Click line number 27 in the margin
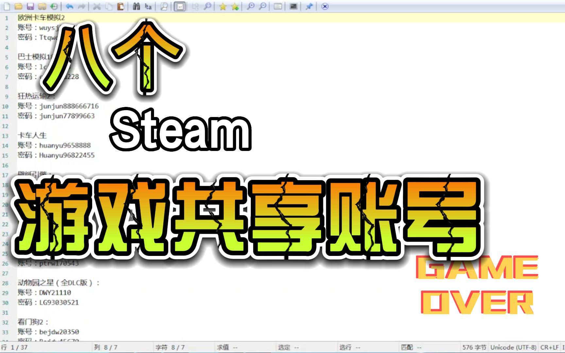The image size is (565, 353). 5,273
